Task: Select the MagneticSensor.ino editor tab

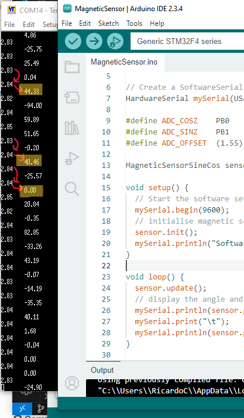Action: (124, 62)
